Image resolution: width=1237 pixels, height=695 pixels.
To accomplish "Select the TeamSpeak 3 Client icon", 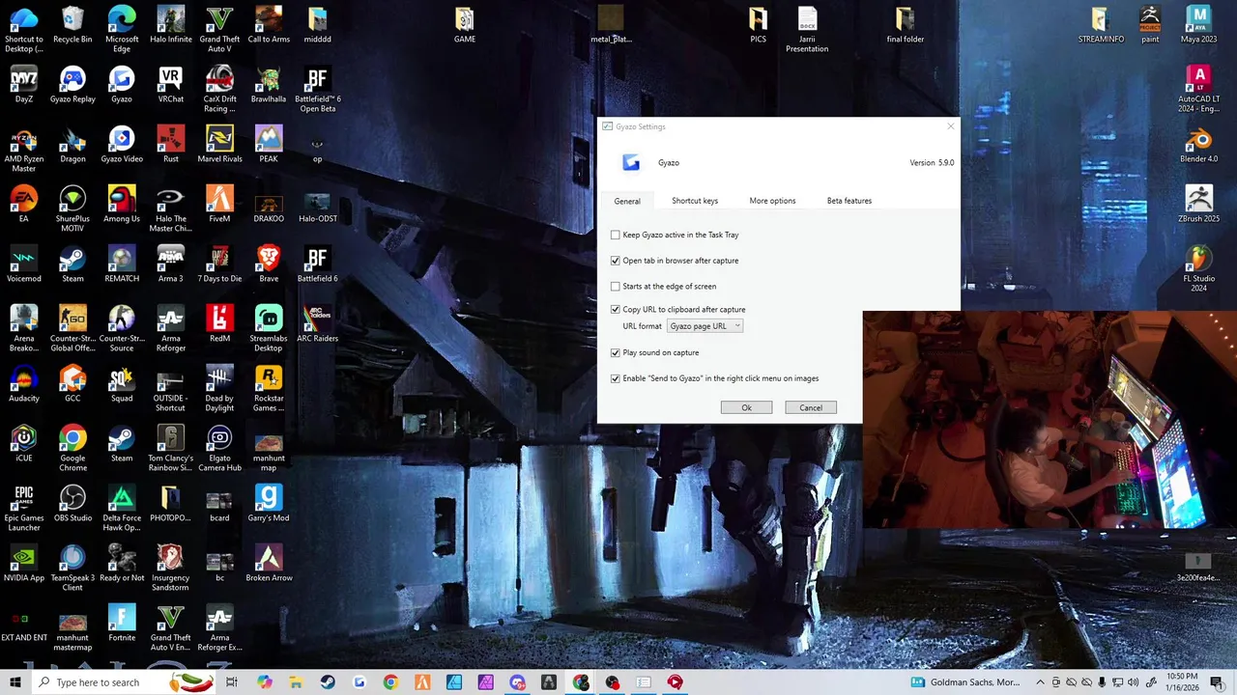I will click(72, 569).
